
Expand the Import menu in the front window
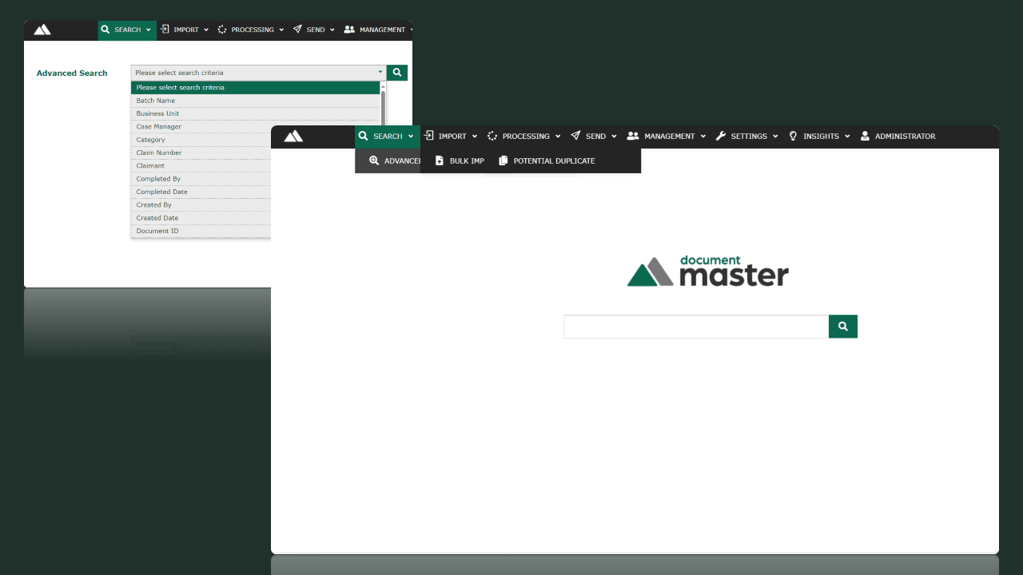coord(451,137)
